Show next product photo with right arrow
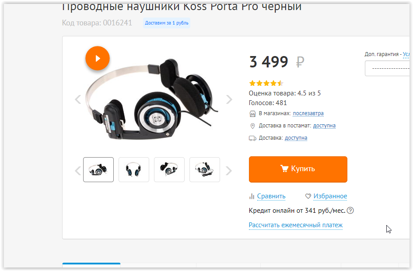The image size is (413, 271). pyautogui.click(x=229, y=99)
